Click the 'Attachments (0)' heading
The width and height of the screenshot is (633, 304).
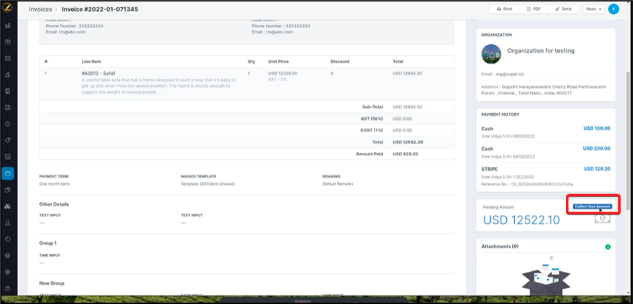point(500,246)
